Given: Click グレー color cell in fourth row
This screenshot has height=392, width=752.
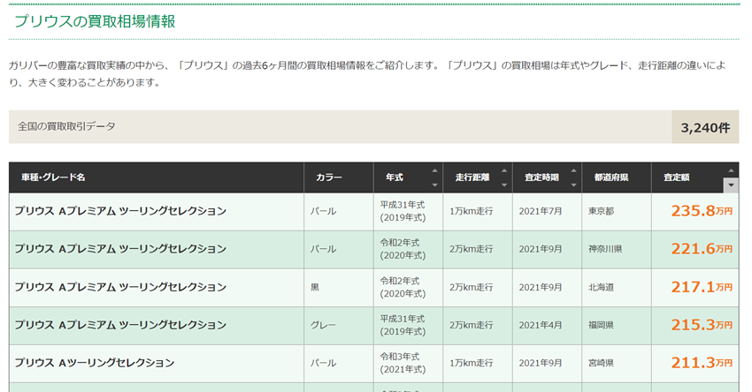Looking at the screenshot, I should click(x=323, y=325).
